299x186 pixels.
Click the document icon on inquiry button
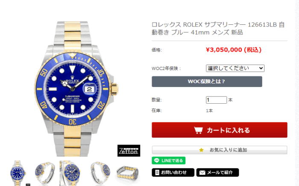pos(157,172)
